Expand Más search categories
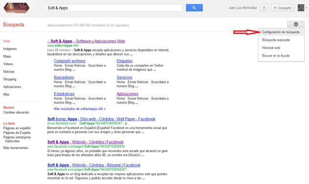 click(x=6, y=94)
